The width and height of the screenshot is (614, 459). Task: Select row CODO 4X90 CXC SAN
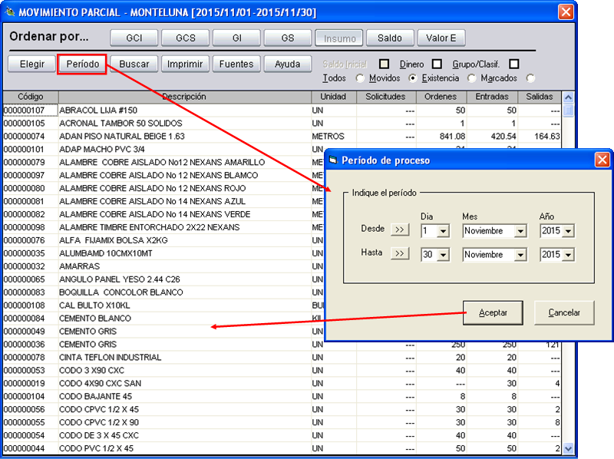282,384
